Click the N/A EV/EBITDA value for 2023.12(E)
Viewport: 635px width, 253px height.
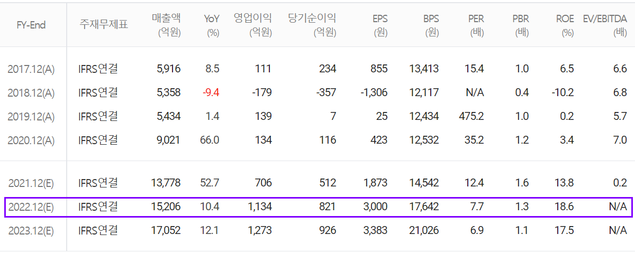618,230
